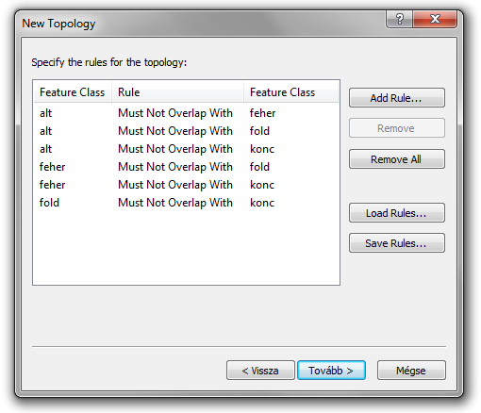Select the rule row feher / konc
The width and height of the screenshot is (481, 413).
(x=186, y=185)
